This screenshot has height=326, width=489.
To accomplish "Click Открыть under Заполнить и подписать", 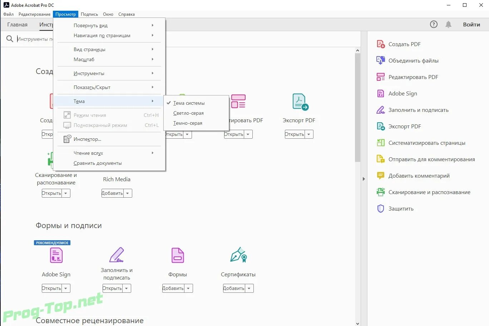I will [x=113, y=288].
